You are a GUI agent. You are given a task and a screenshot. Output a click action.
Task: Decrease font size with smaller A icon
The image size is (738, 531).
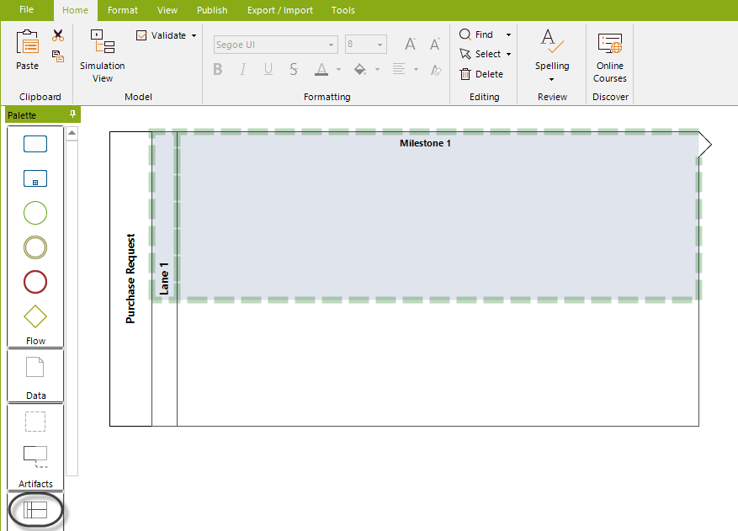435,45
